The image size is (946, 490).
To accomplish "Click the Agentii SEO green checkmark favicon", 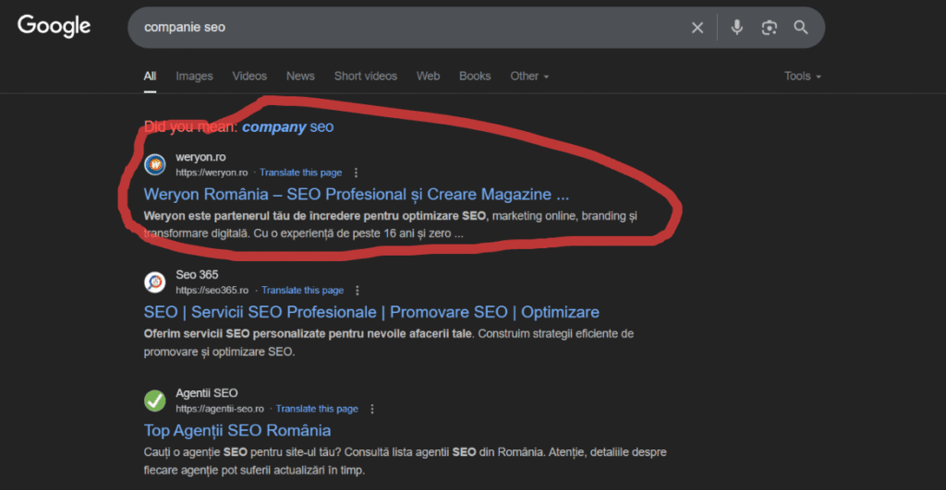I will coord(155,400).
